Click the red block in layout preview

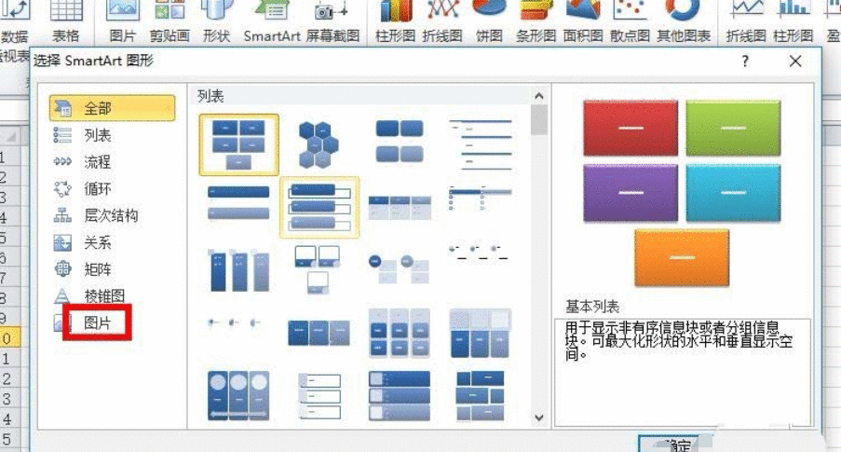[631, 128]
